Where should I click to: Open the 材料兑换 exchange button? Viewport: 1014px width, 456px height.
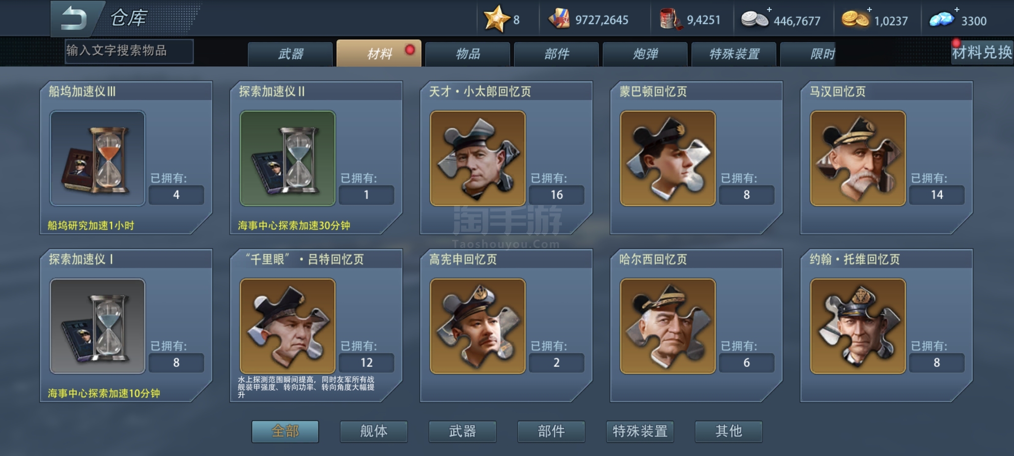pos(982,53)
